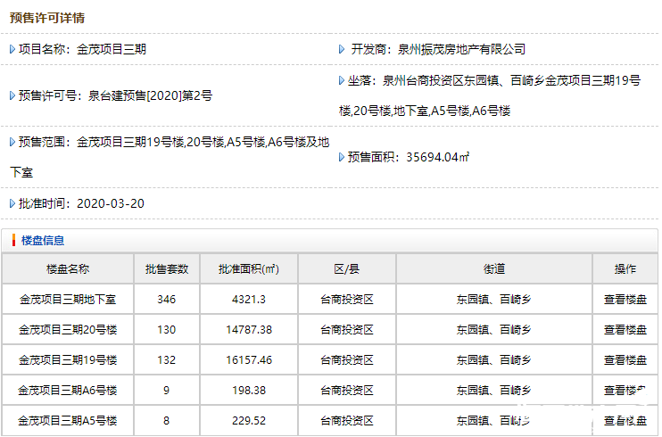The image size is (662, 437).
Task: Click the presale area 35694.04㎡
Action: 438,157
